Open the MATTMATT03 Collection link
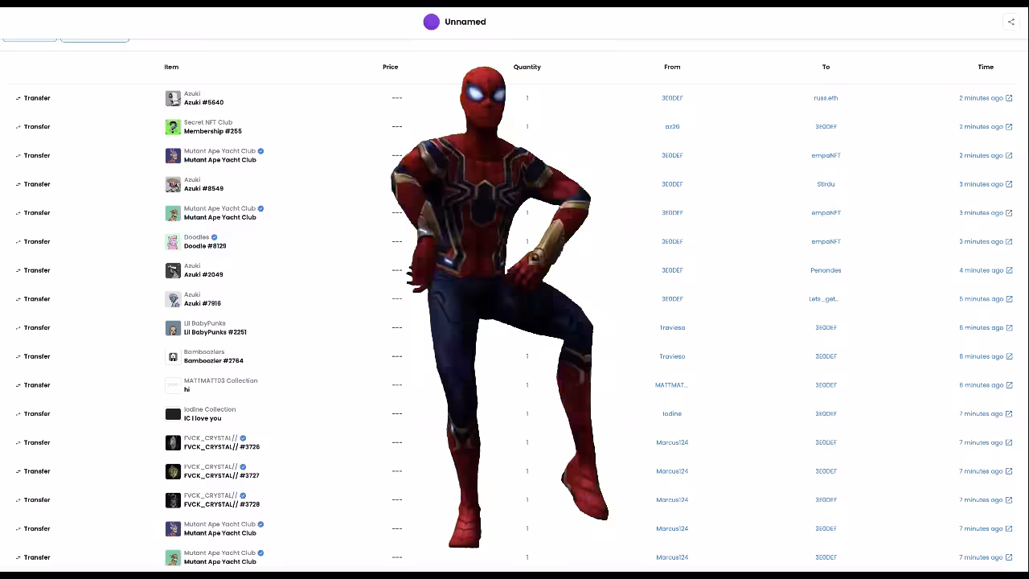 coord(221,380)
